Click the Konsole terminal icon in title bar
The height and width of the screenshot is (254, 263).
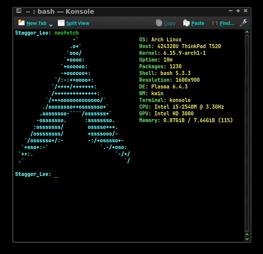click(x=19, y=11)
